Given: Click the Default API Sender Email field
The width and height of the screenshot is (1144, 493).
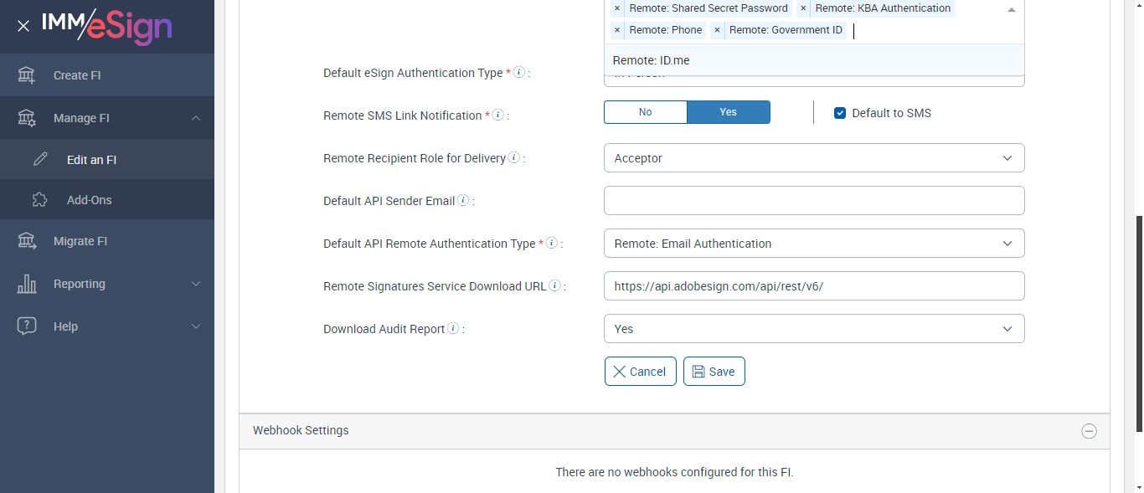Looking at the screenshot, I should pos(813,201).
